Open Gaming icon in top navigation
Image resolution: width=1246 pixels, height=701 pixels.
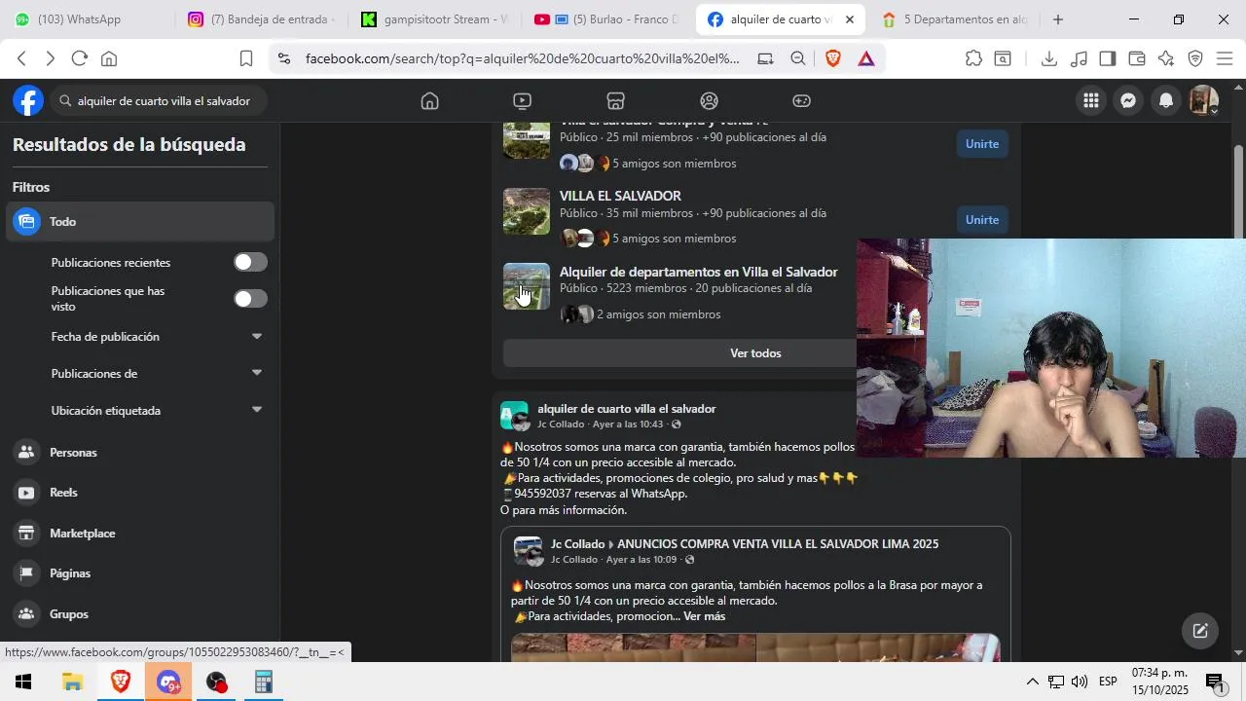[x=801, y=101]
